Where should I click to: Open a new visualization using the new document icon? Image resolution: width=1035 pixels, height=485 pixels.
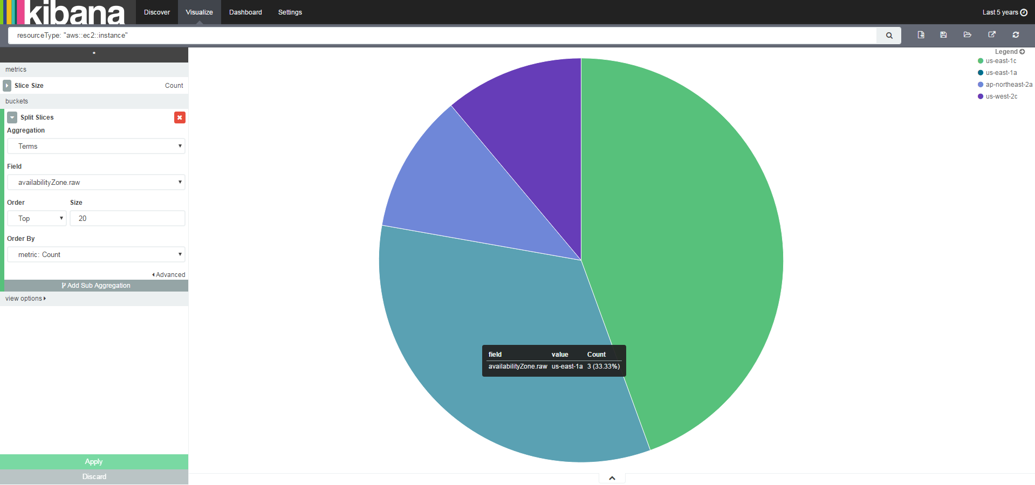(x=920, y=34)
